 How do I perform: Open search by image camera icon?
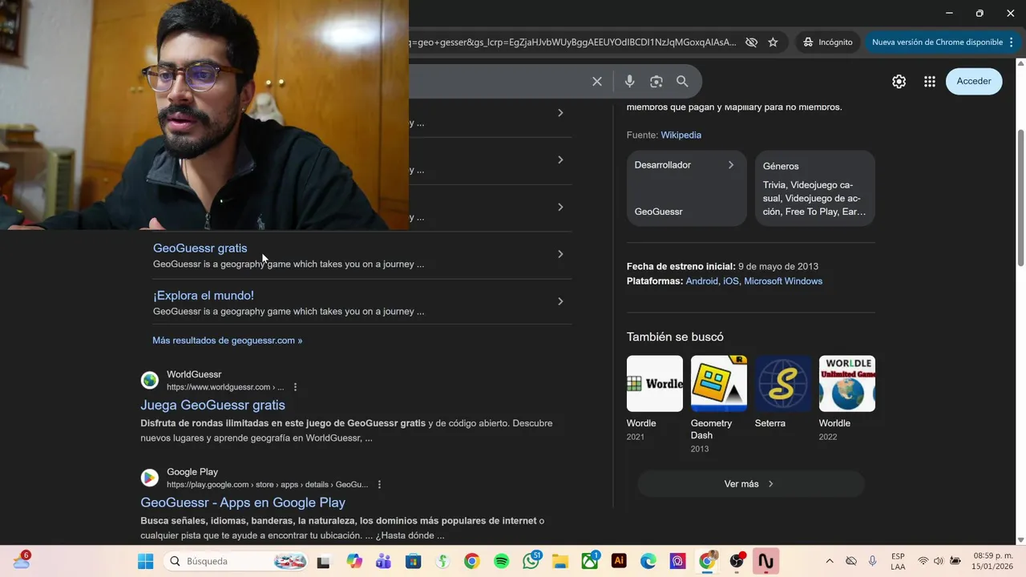(656, 81)
